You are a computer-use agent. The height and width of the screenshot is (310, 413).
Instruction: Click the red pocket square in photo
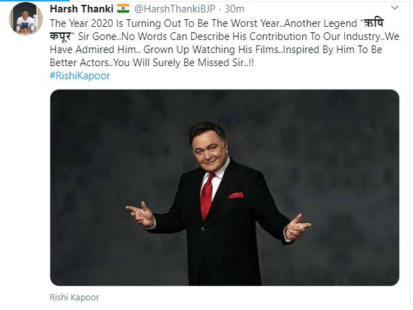236,196
